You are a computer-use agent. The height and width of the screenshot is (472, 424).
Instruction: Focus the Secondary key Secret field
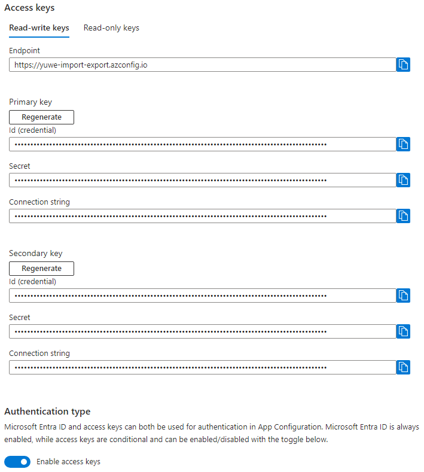202,331
